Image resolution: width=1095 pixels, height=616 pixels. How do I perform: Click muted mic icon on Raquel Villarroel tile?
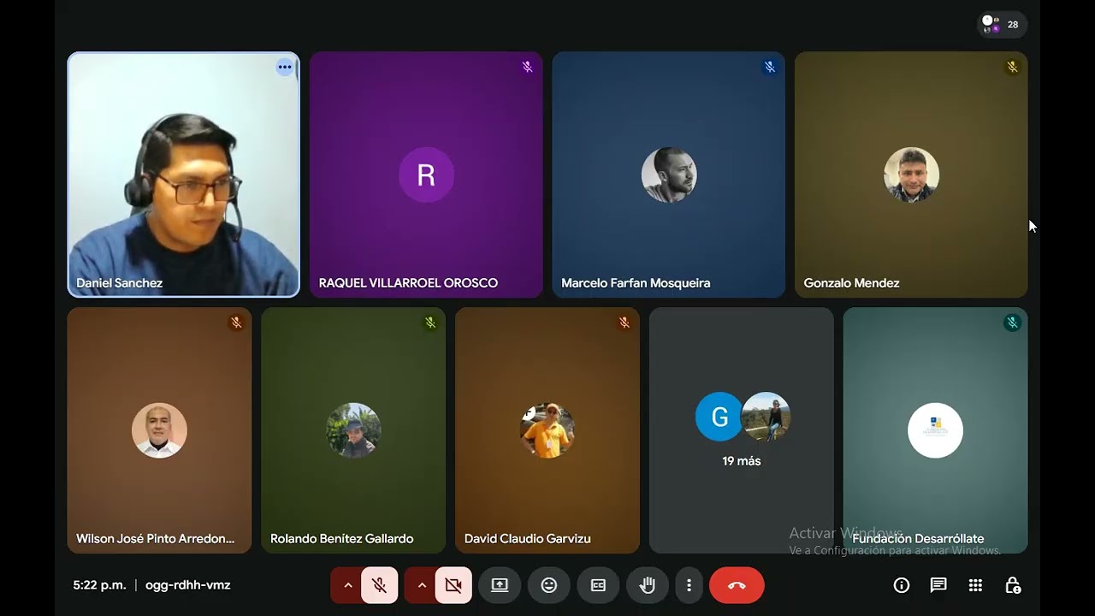[x=527, y=67]
